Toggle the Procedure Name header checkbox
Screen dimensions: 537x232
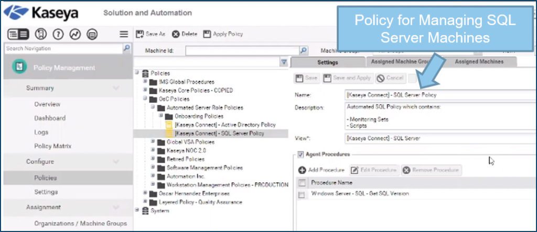[x=302, y=183]
